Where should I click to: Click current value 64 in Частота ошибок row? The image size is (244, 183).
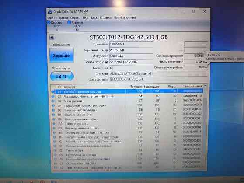click(x=140, y=96)
